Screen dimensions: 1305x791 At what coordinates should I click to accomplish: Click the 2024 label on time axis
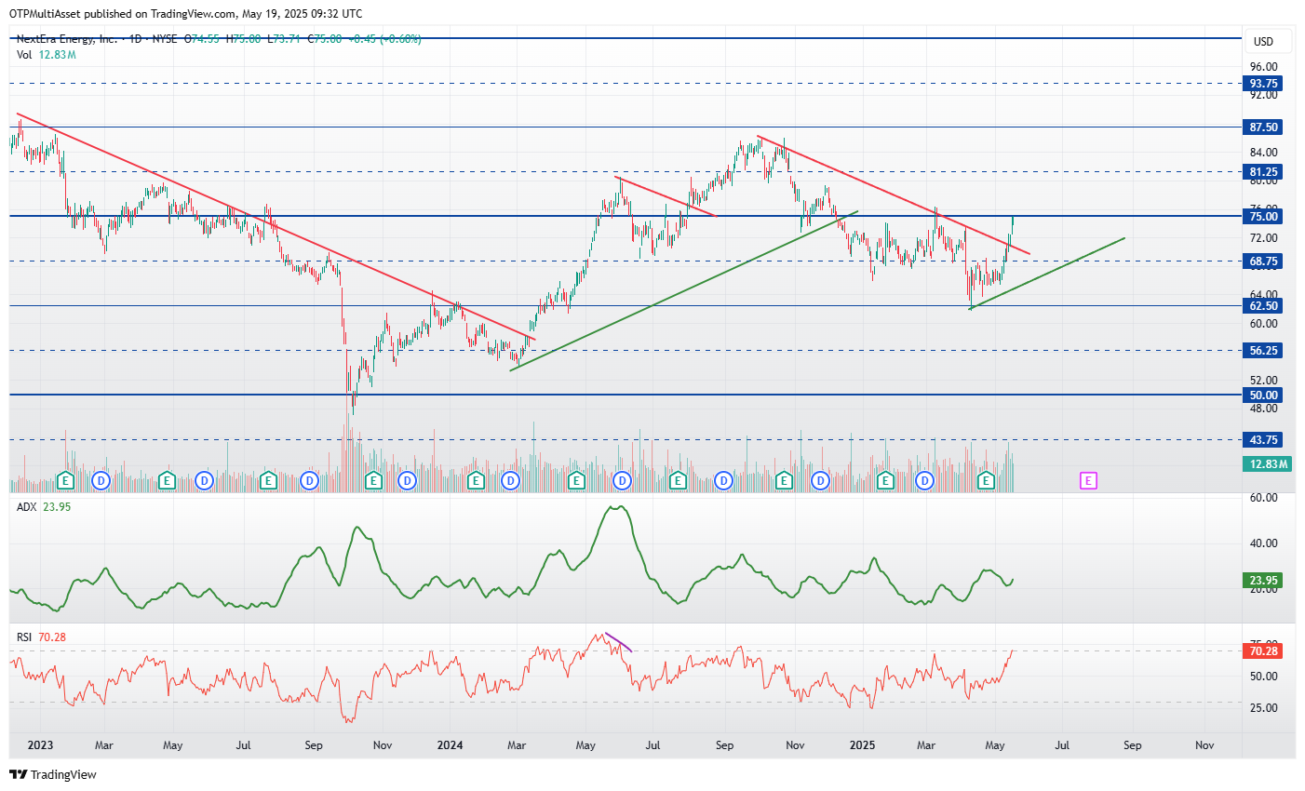click(x=450, y=744)
